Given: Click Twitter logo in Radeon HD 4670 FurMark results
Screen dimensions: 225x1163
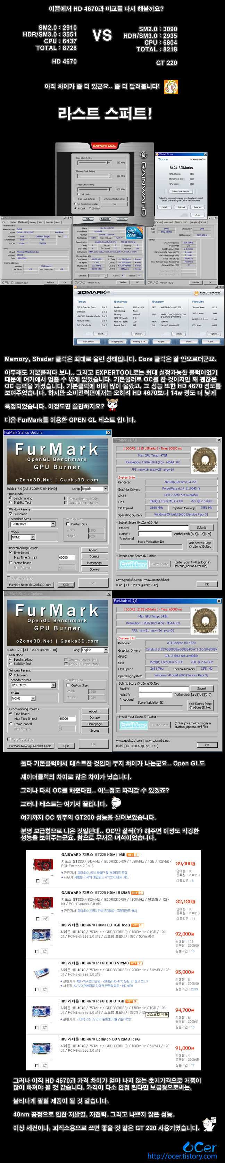Looking at the screenshot, I should 133,725.
